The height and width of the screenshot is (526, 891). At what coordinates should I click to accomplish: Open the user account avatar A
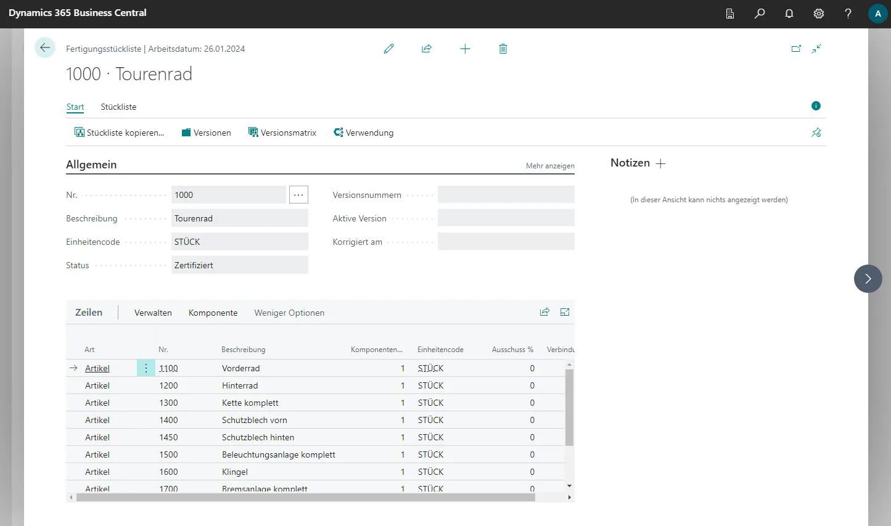click(877, 14)
